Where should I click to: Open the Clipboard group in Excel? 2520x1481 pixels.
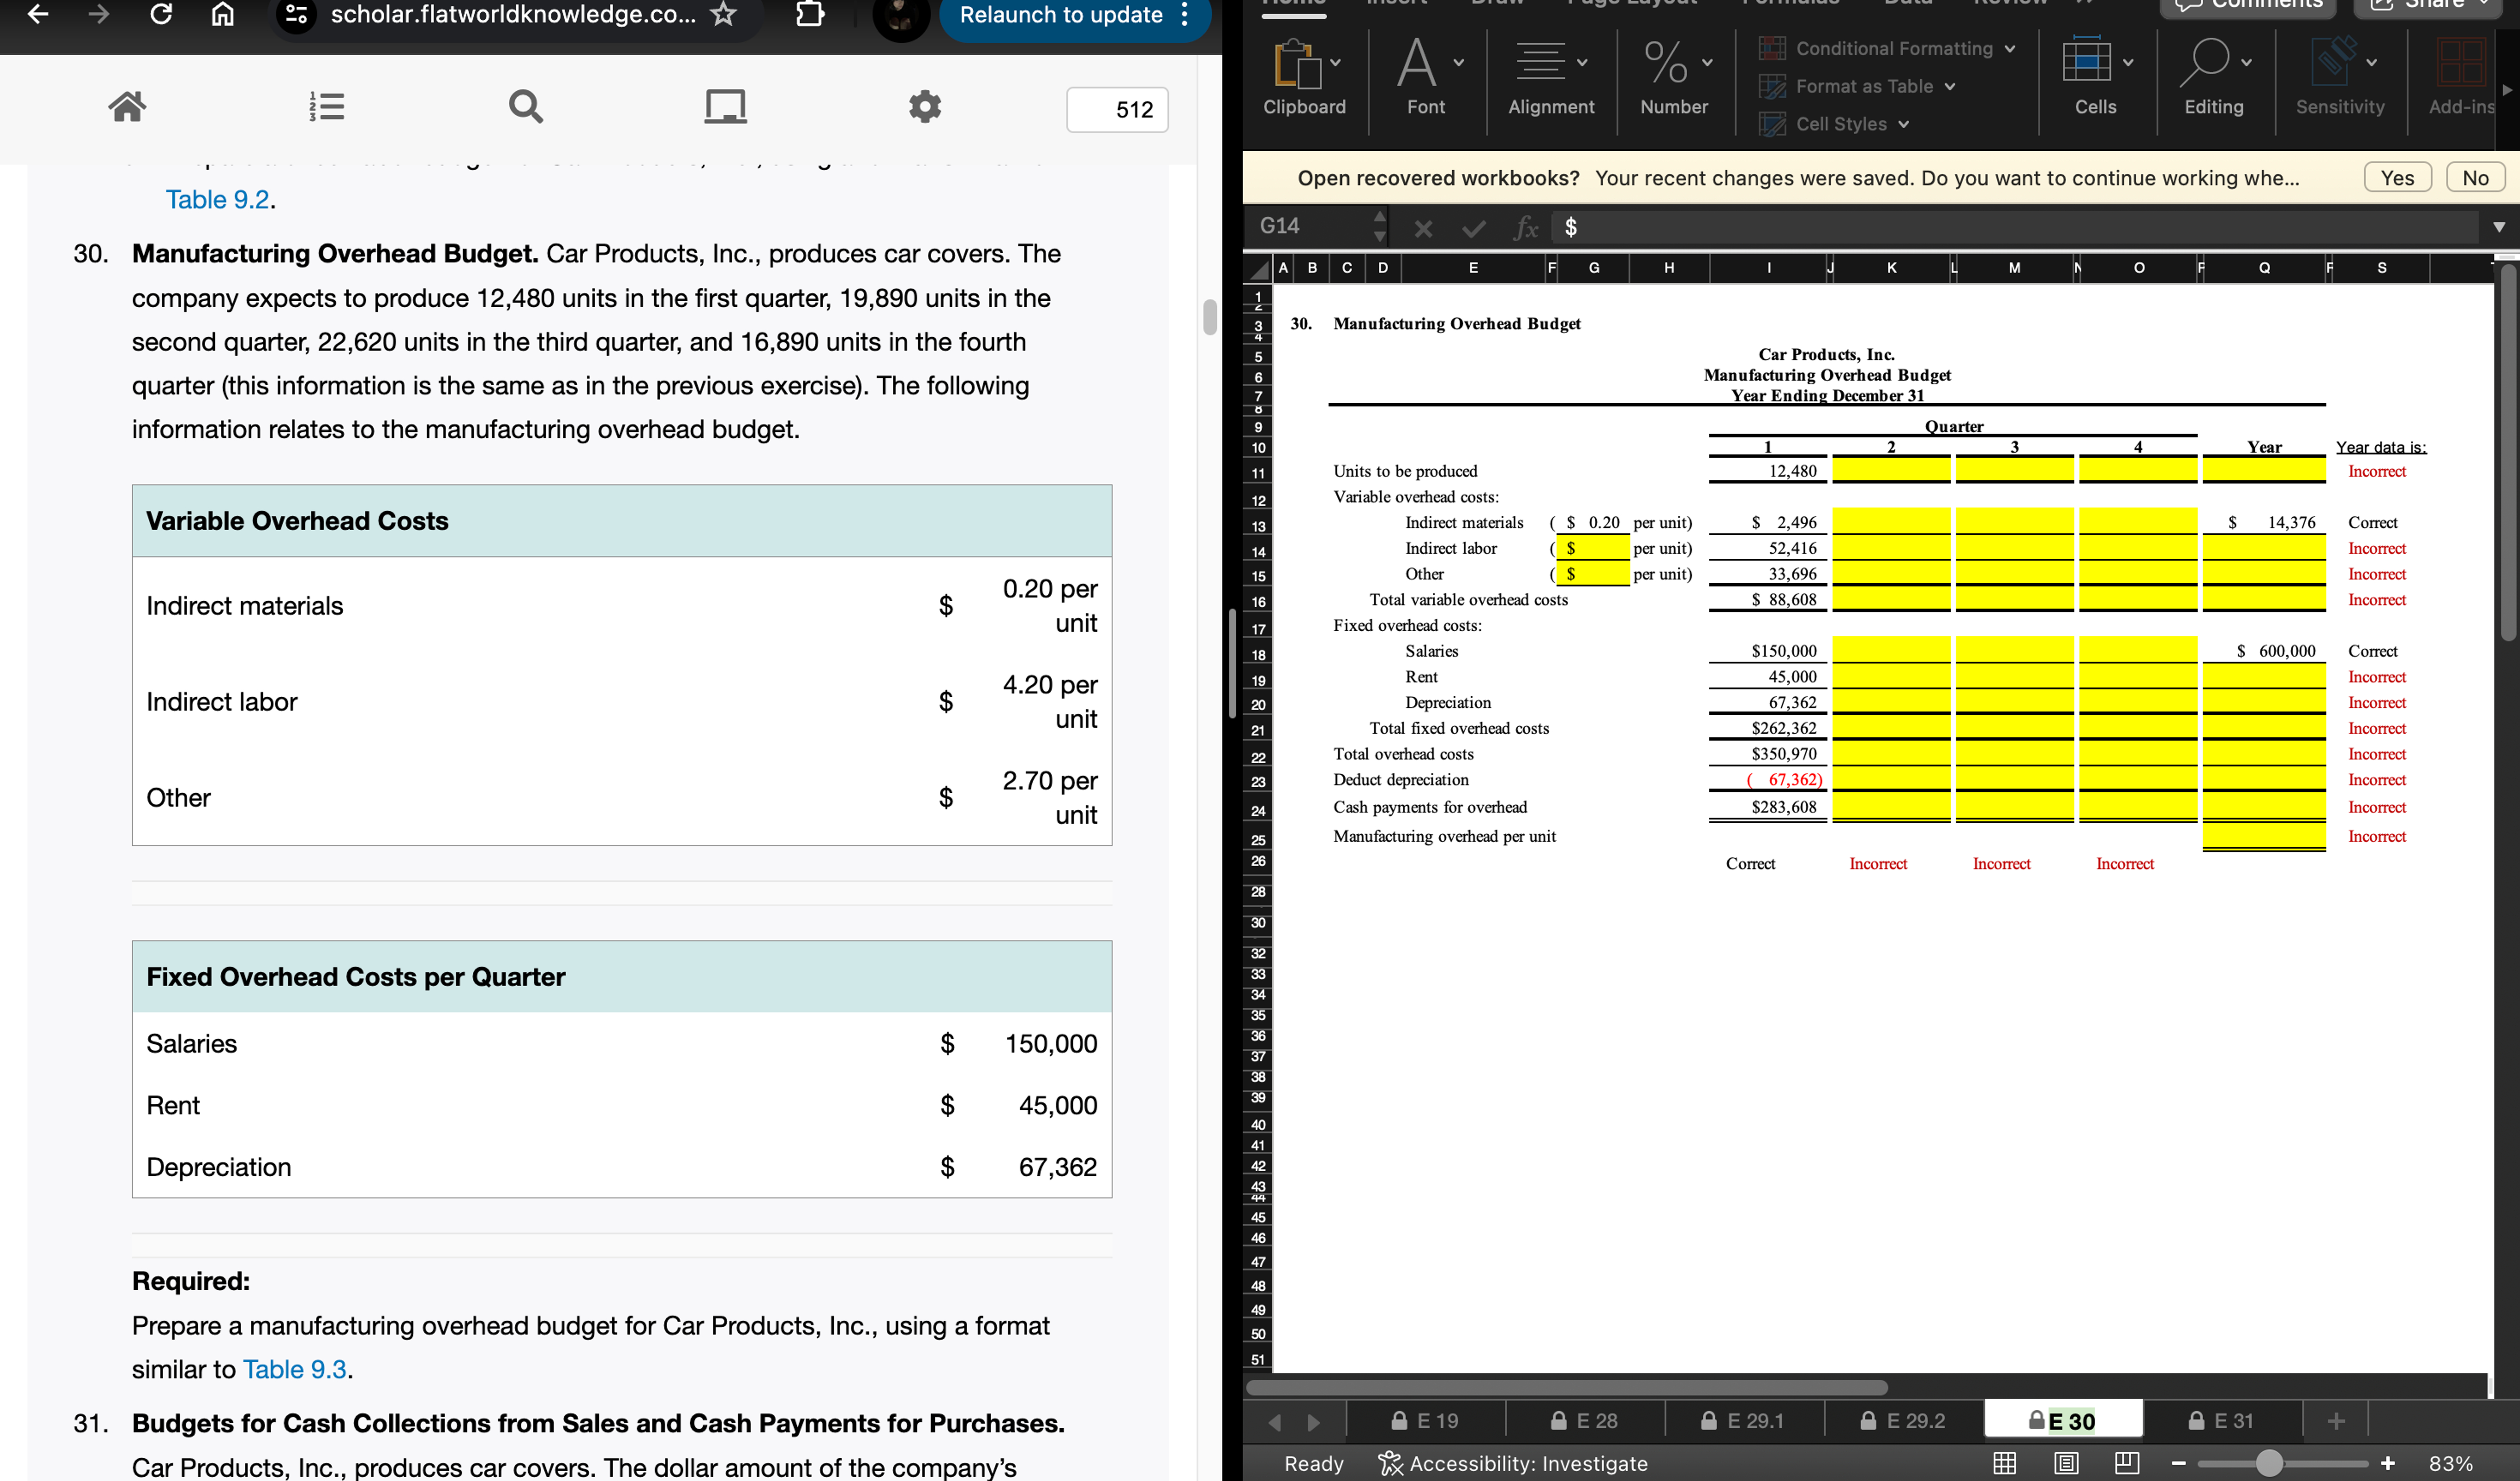[x=1304, y=78]
